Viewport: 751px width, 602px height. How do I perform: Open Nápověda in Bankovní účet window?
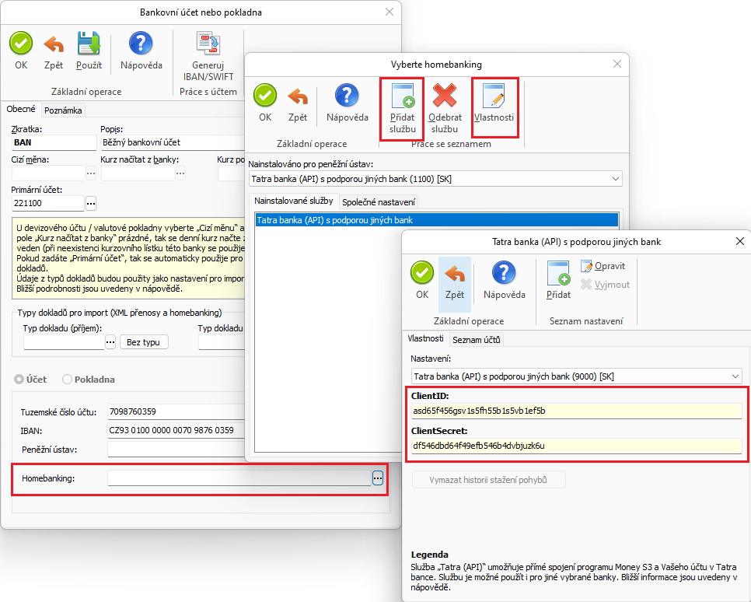pyautogui.click(x=141, y=51)
